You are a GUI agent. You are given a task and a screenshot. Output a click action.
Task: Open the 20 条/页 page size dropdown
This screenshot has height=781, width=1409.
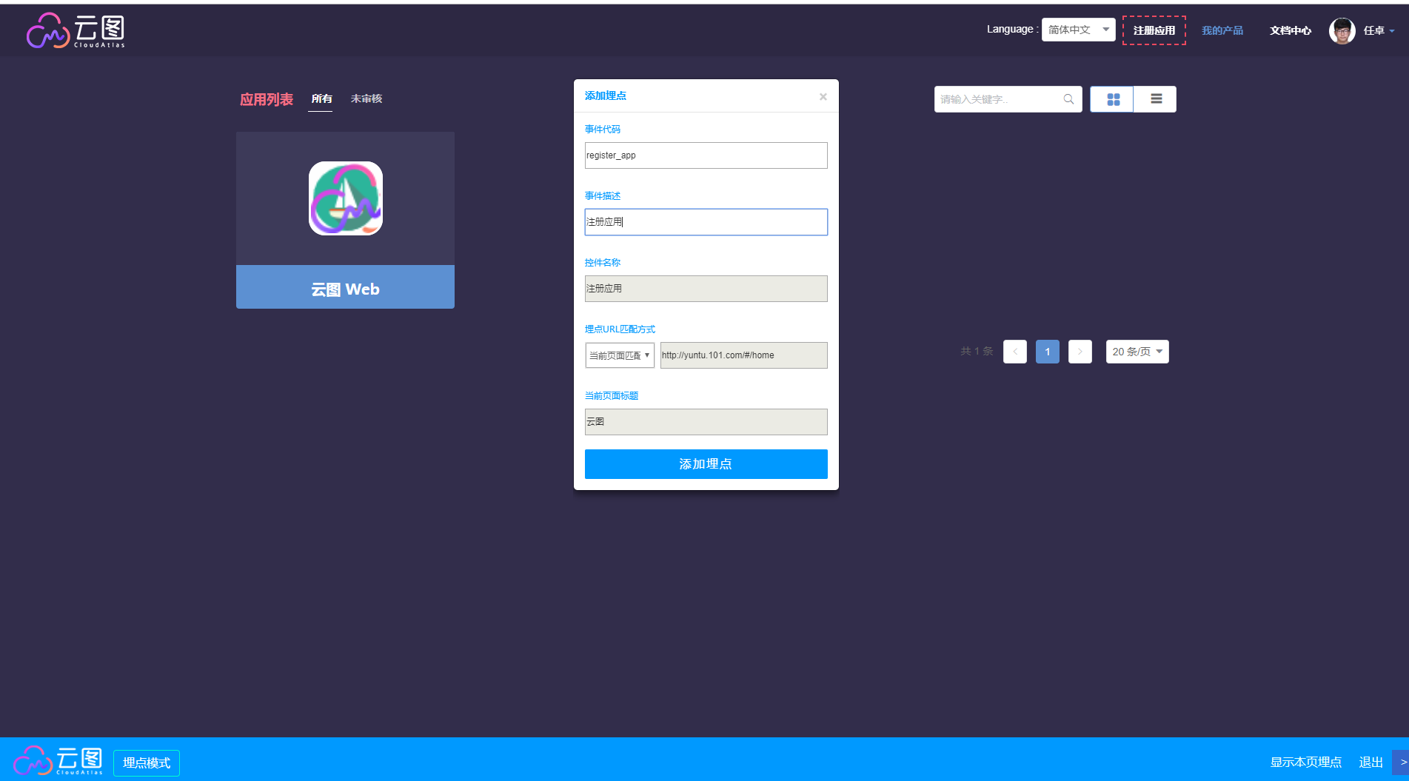1137,352
